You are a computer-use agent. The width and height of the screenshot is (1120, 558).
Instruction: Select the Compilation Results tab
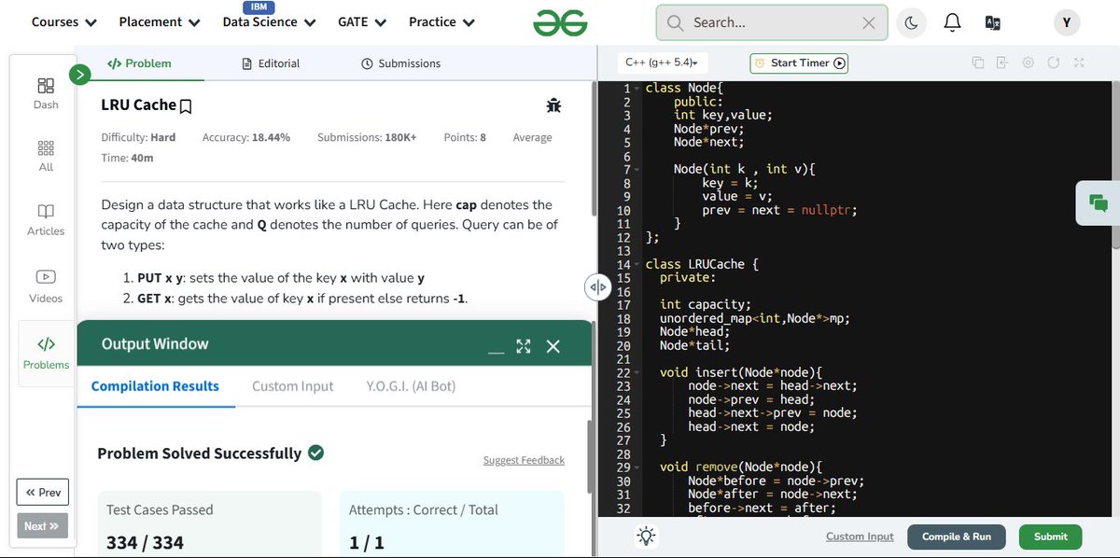pos(155,386)
